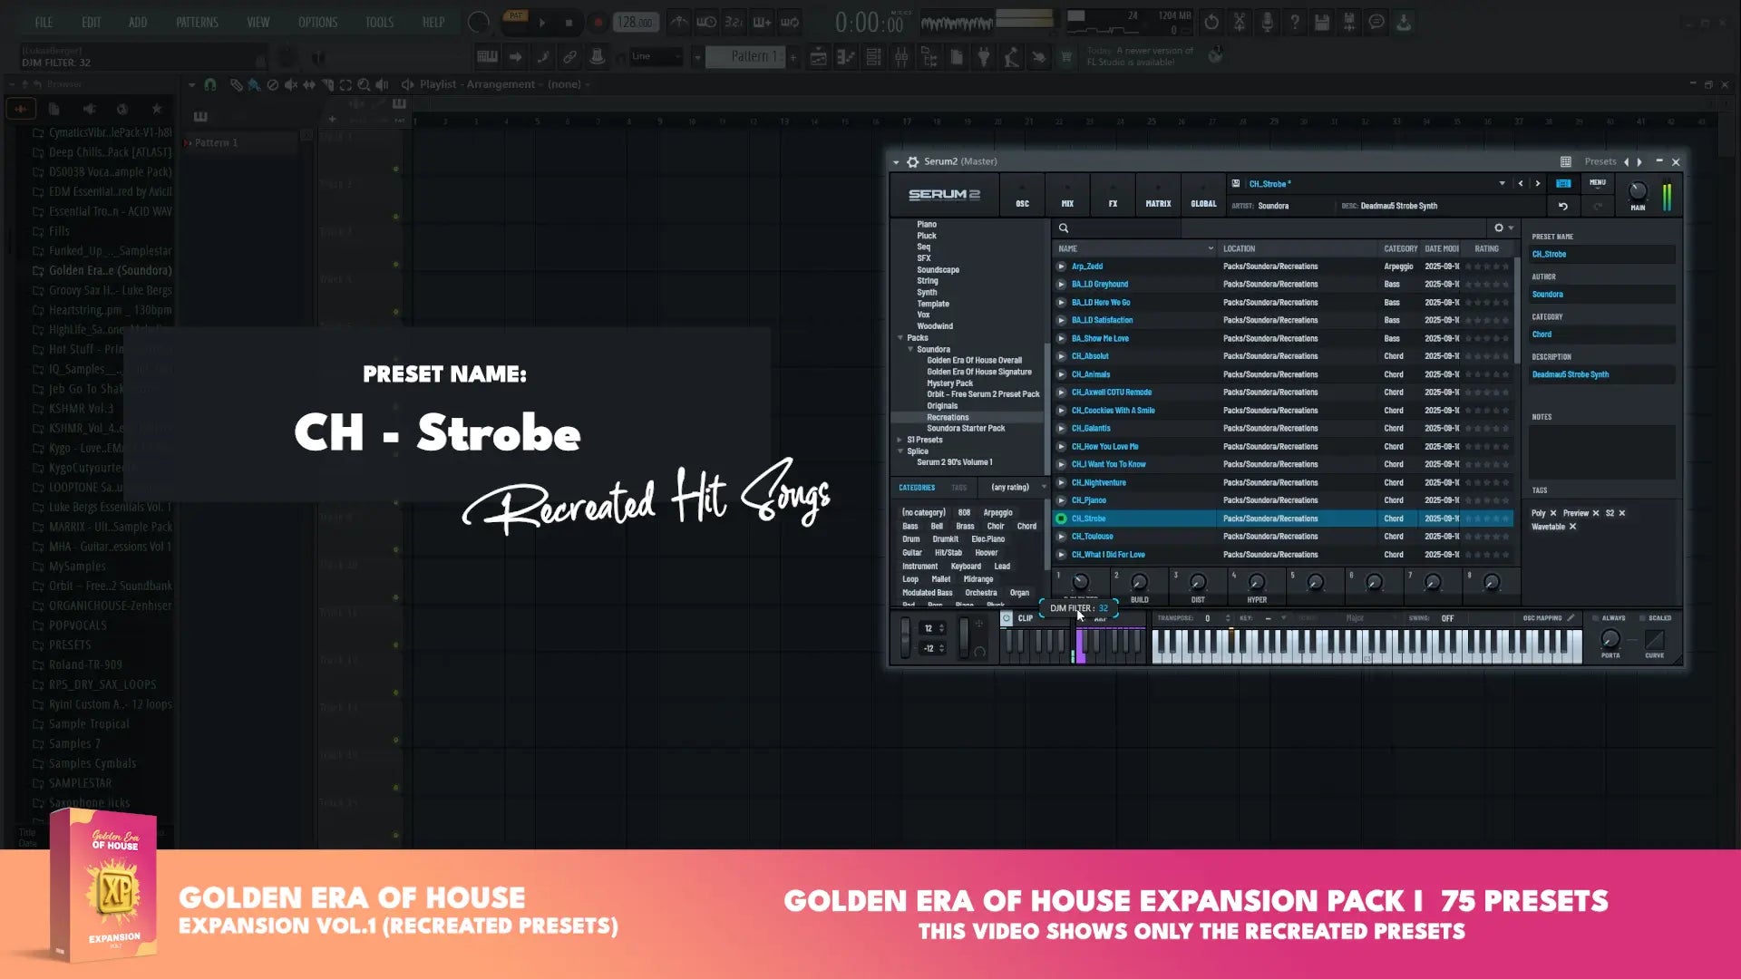Toggle the CLIP power button in Serum

point(1007,618)
